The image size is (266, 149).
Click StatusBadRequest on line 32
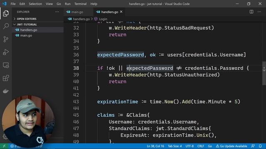[x=188, y=28]
